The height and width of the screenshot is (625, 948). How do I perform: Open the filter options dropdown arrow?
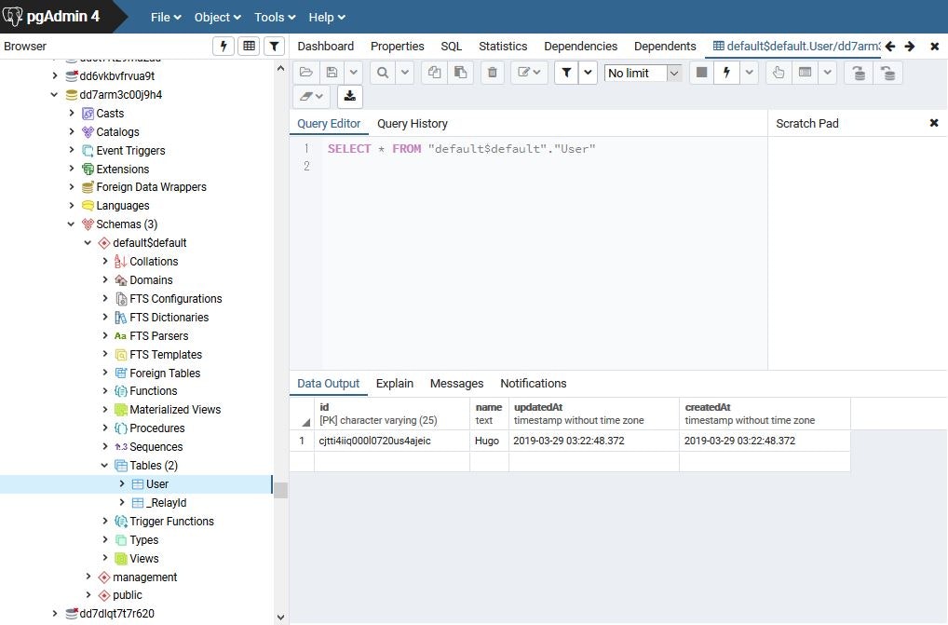(588, 73)
